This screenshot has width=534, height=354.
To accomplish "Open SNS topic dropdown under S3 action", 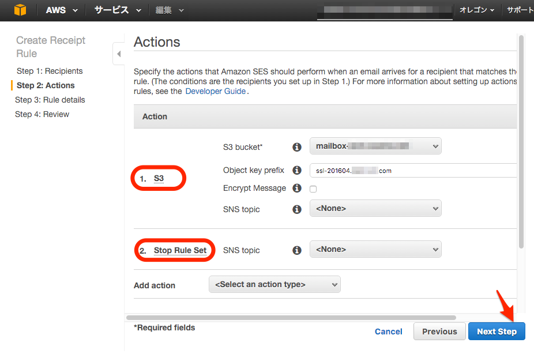I will click(375, 209).
